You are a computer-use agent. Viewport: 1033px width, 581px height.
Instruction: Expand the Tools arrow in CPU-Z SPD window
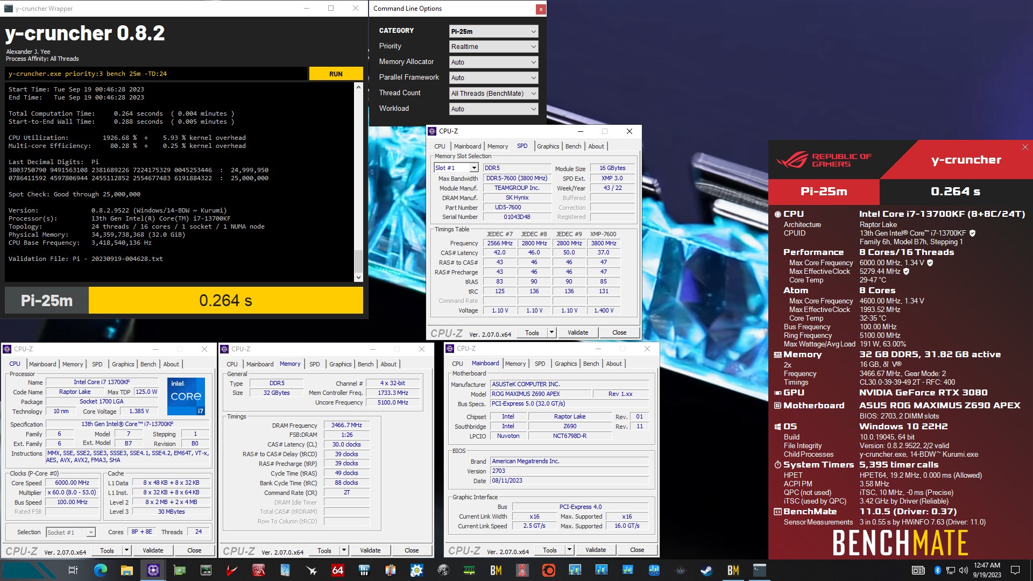click(x=551, y=332)
